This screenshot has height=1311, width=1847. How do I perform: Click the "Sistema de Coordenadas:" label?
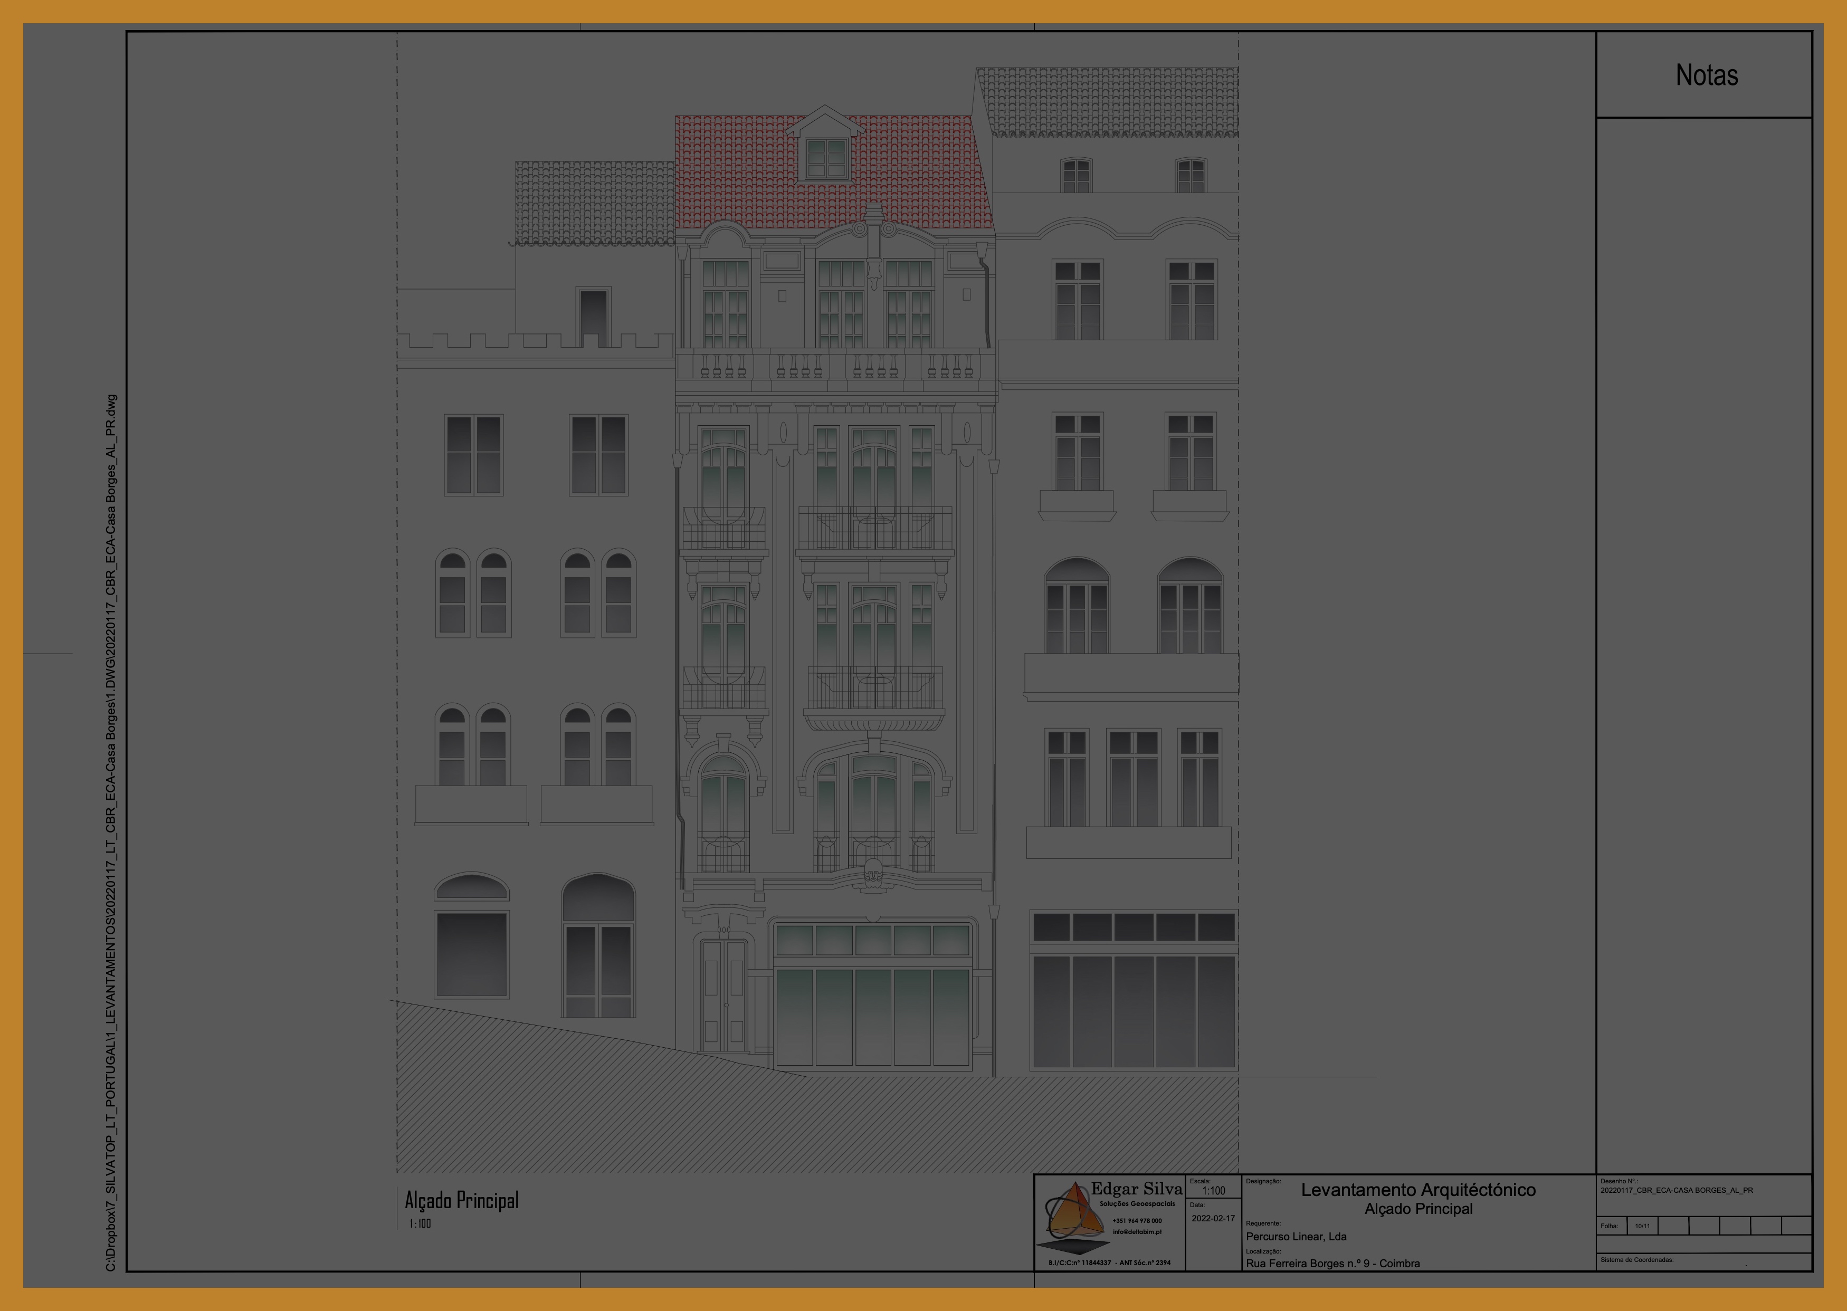pyautogui.click(x=1637, y=1259)
